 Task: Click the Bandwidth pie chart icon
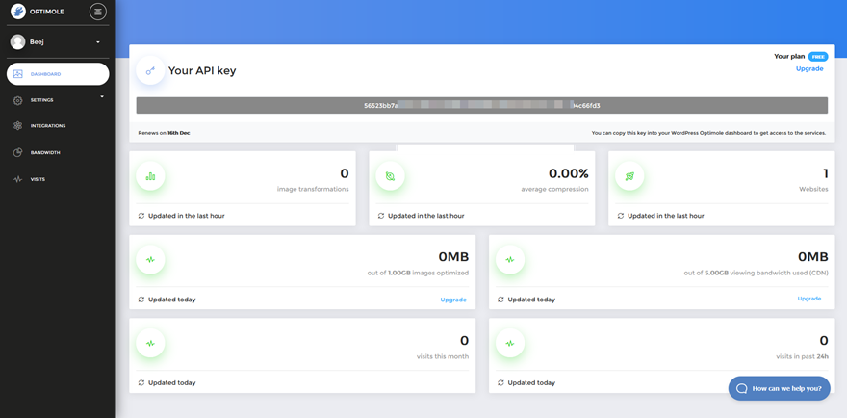tap(18, 152)
